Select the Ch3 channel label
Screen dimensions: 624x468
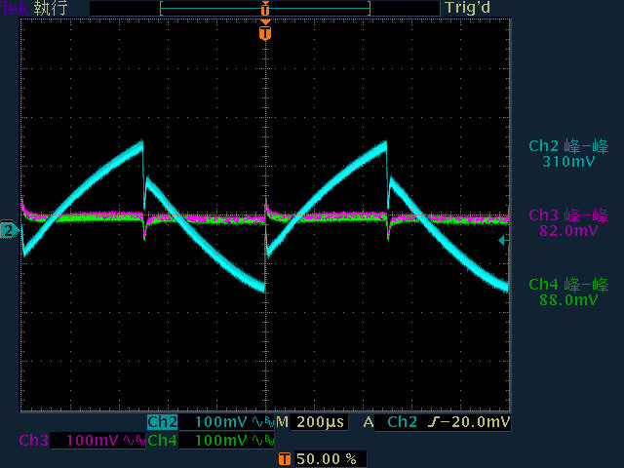pyautogui.click(x=34, y=440)
